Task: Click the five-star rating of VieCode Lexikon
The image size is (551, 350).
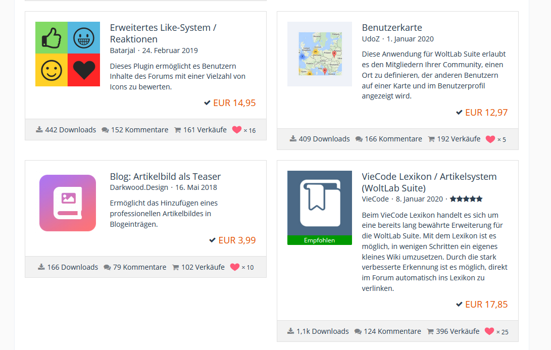Action: (466, 199)
